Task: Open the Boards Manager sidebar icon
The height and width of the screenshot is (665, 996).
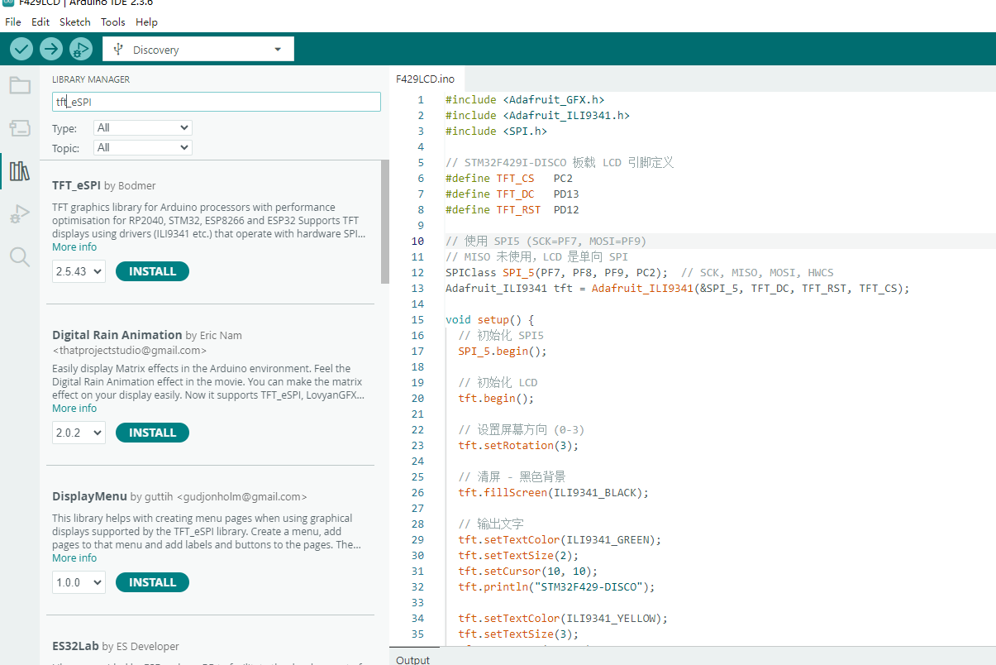Action: pyautogui.click(x=20, y=128)
